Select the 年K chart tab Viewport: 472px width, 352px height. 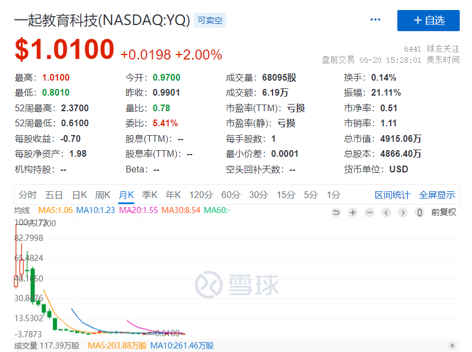(x=173, y=195)
